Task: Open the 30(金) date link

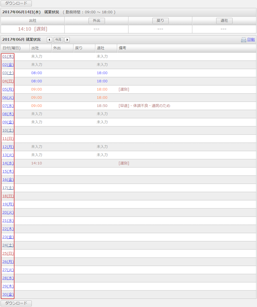Action: click(x=8, y=294)
